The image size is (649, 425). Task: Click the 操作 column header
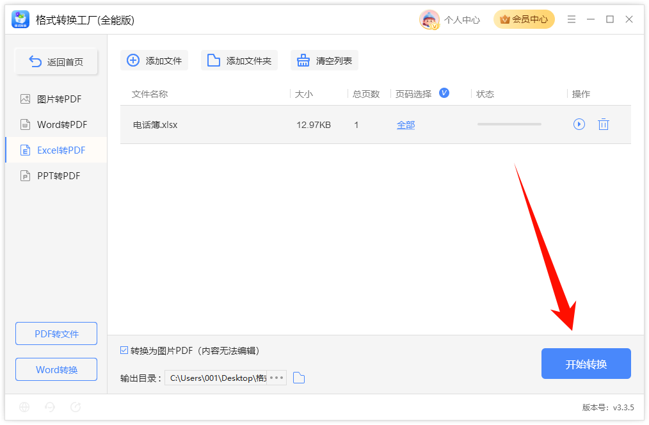click(581, 94)
